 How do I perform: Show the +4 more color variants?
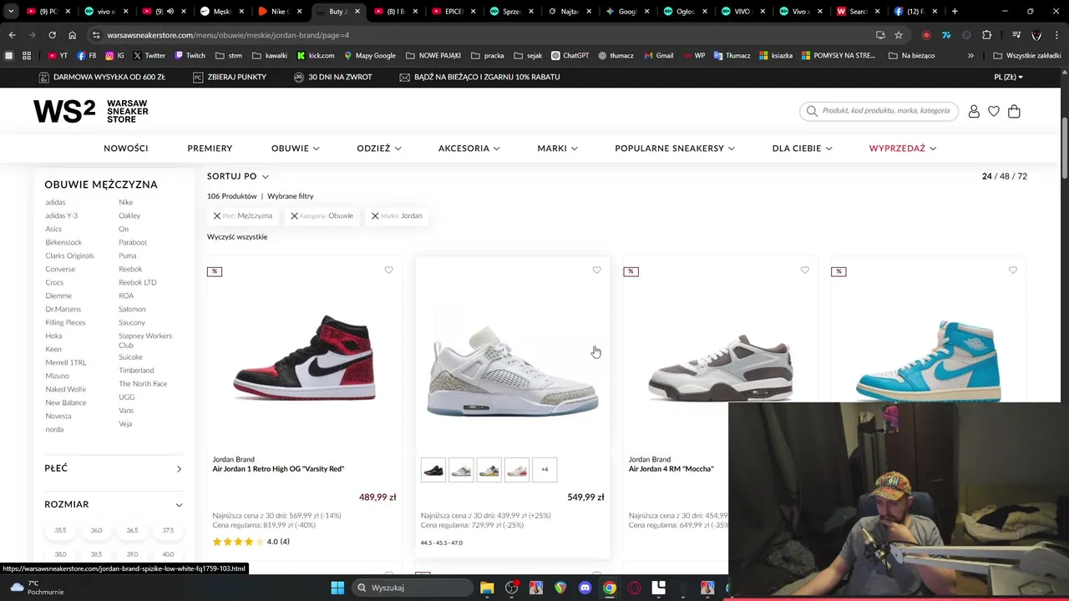545,470
